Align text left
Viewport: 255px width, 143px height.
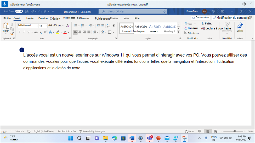(x=75, y=32)
